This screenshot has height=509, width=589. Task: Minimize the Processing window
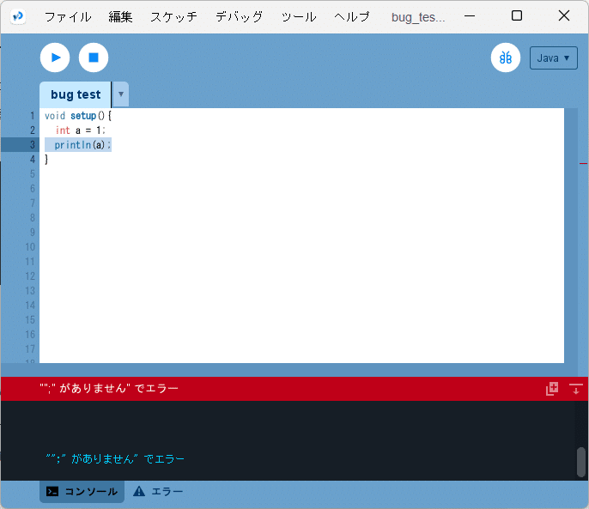pos(470,16)
